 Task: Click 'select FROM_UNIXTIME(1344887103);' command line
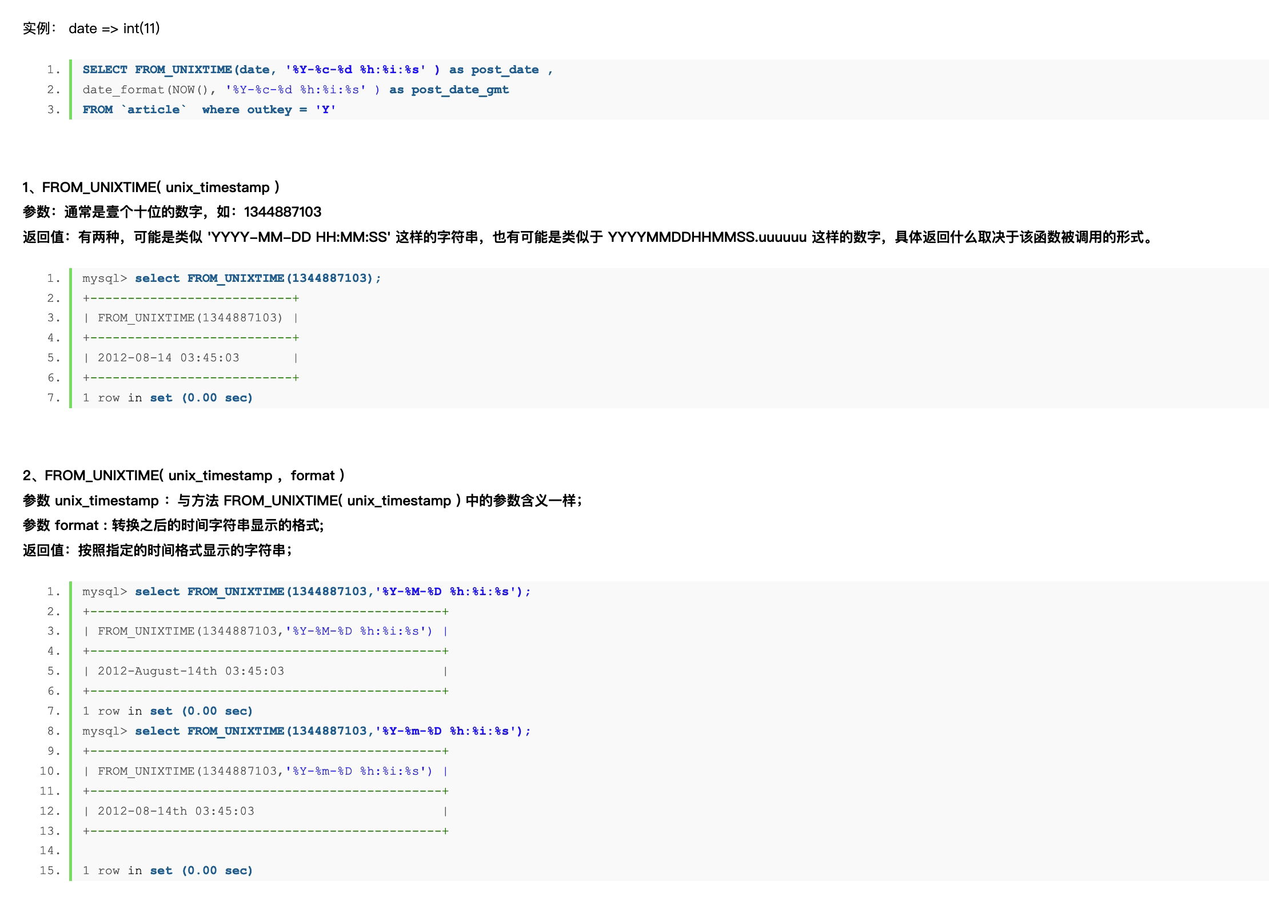(x=257, y=278)
